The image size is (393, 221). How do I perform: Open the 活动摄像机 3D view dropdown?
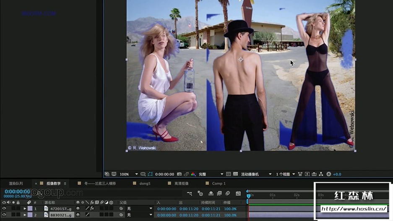point(256,174)
